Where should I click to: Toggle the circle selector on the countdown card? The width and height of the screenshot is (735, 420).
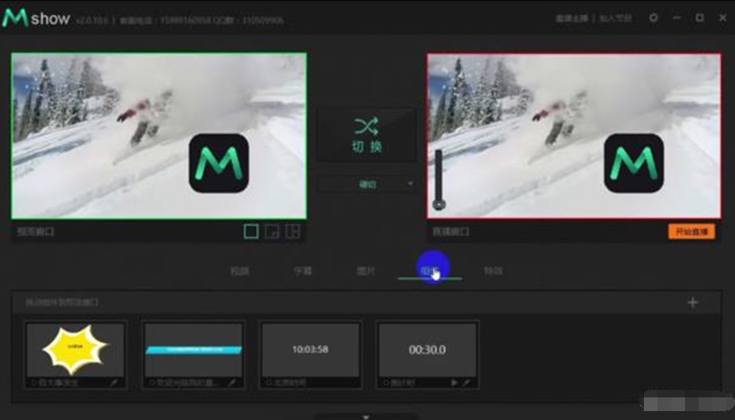(386, 382)
